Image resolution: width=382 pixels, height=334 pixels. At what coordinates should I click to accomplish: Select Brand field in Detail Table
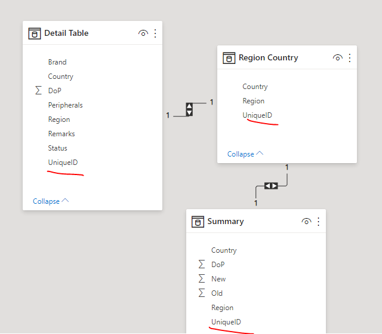[x=57, y=62]
